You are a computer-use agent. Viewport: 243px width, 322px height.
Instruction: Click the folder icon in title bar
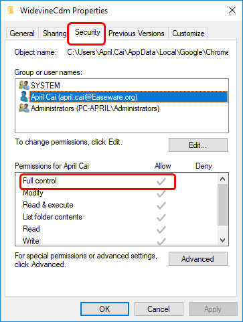11,11
